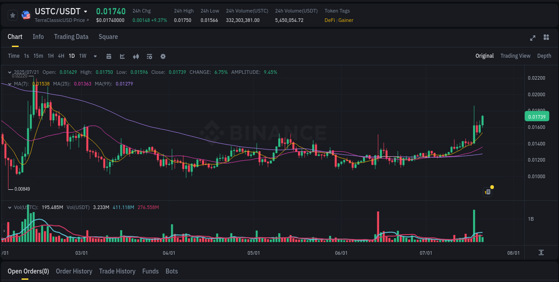This screenshot has height=282, width=559.
Task: Toggle the favorite star for USTC/USDT
Action: (x=13, y=15)
